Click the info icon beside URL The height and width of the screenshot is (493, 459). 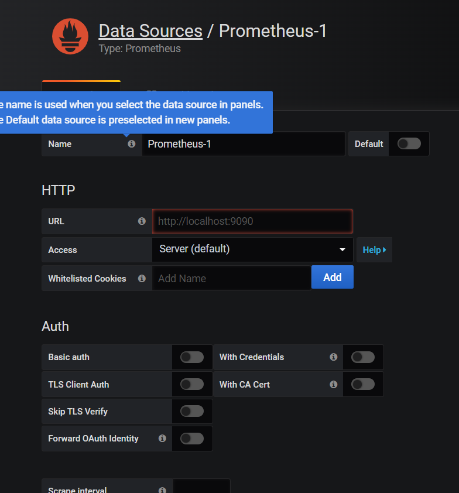click(142, 221)
